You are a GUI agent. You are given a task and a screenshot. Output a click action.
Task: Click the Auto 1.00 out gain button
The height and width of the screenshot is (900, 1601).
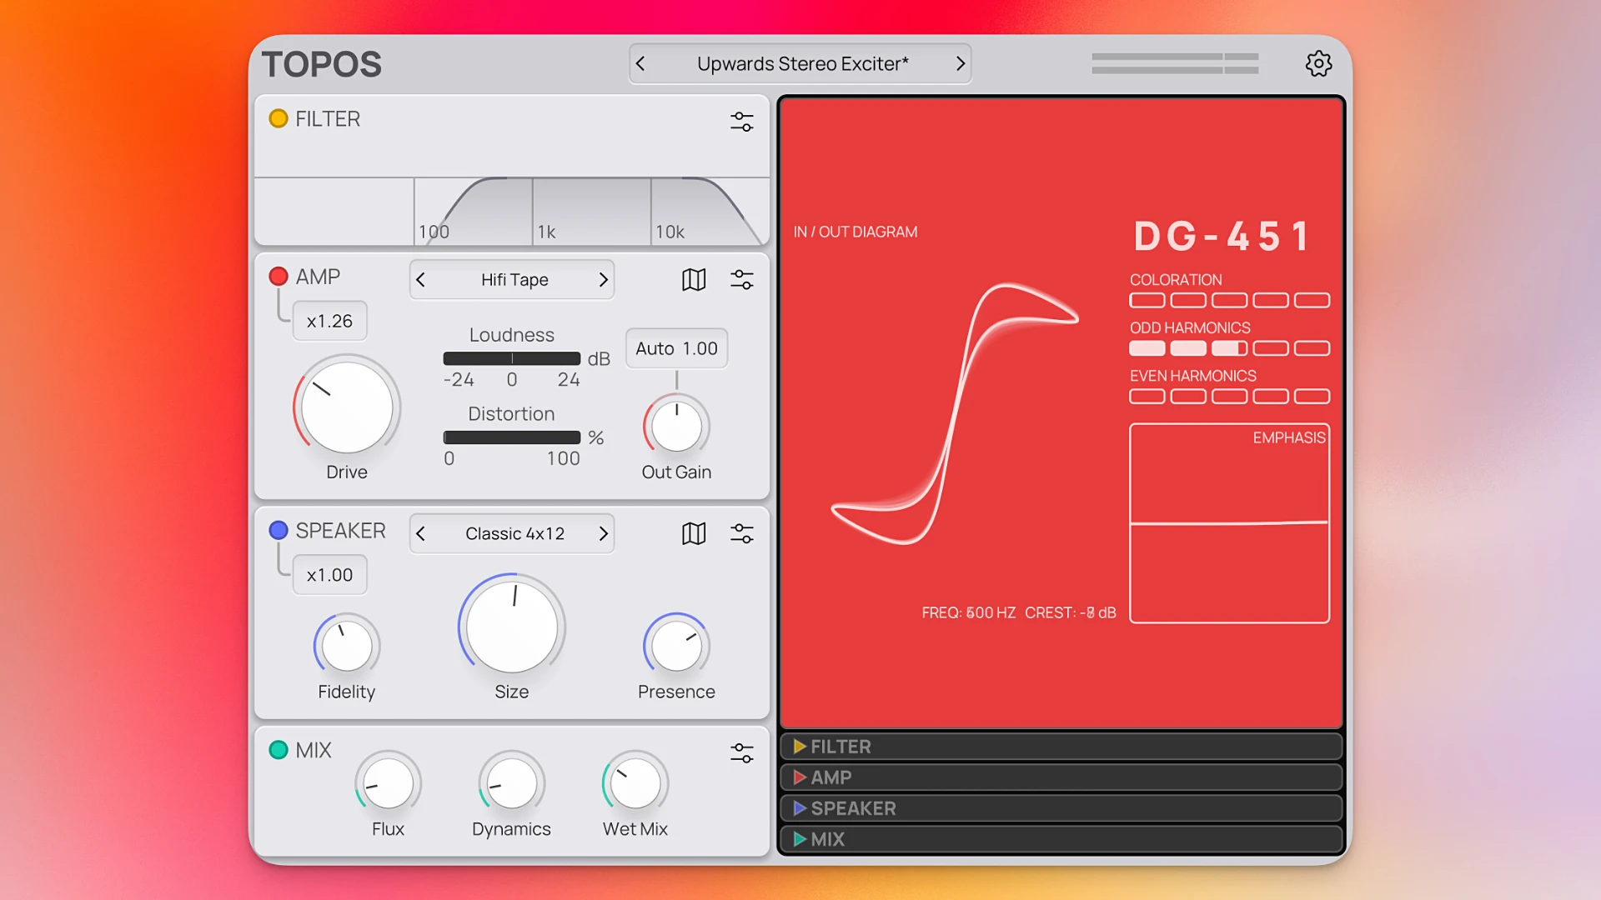coord(676,348)
